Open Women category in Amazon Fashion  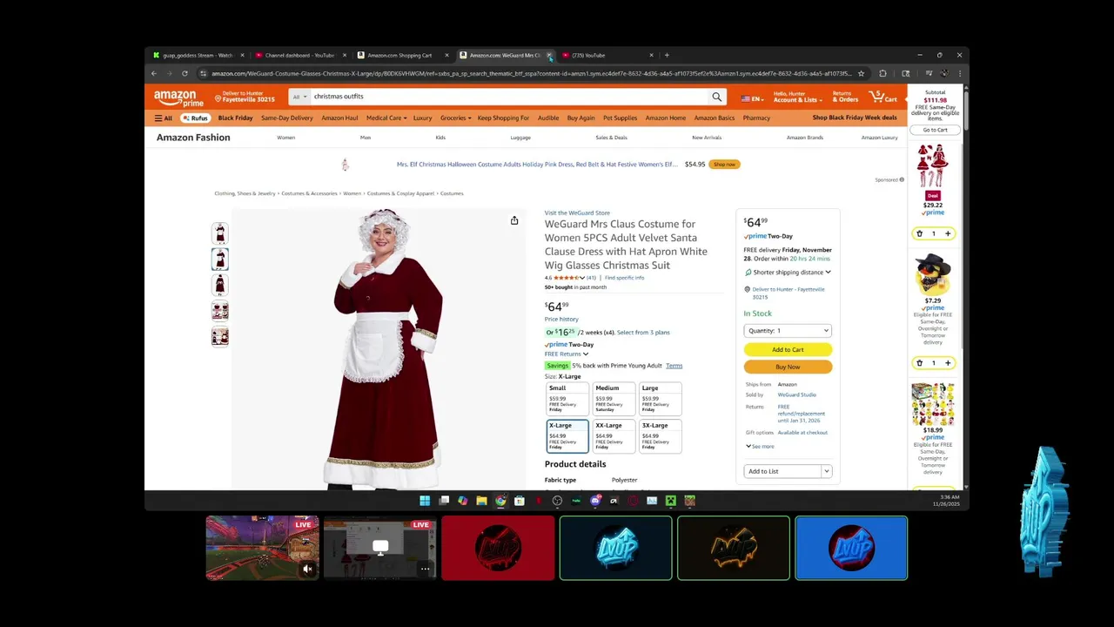click(286, 138)
